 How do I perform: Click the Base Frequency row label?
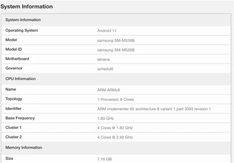pos(20,118)
